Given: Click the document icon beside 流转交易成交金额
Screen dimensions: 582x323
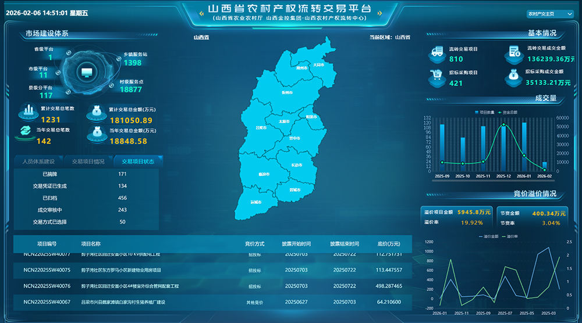Looking at the screenshot, I should [x=513, y=53].
